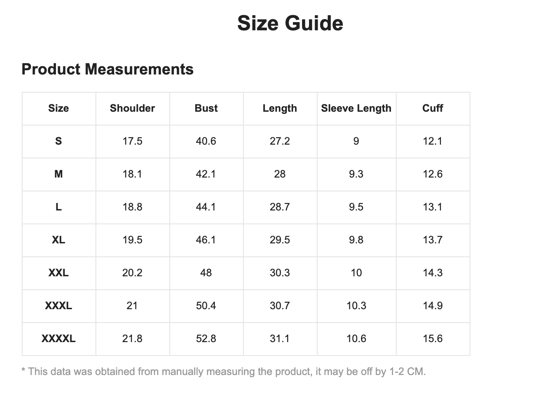Select the Length column header
Screen dimensions: 552x401
pyautogui.click(x=280, y=108)
